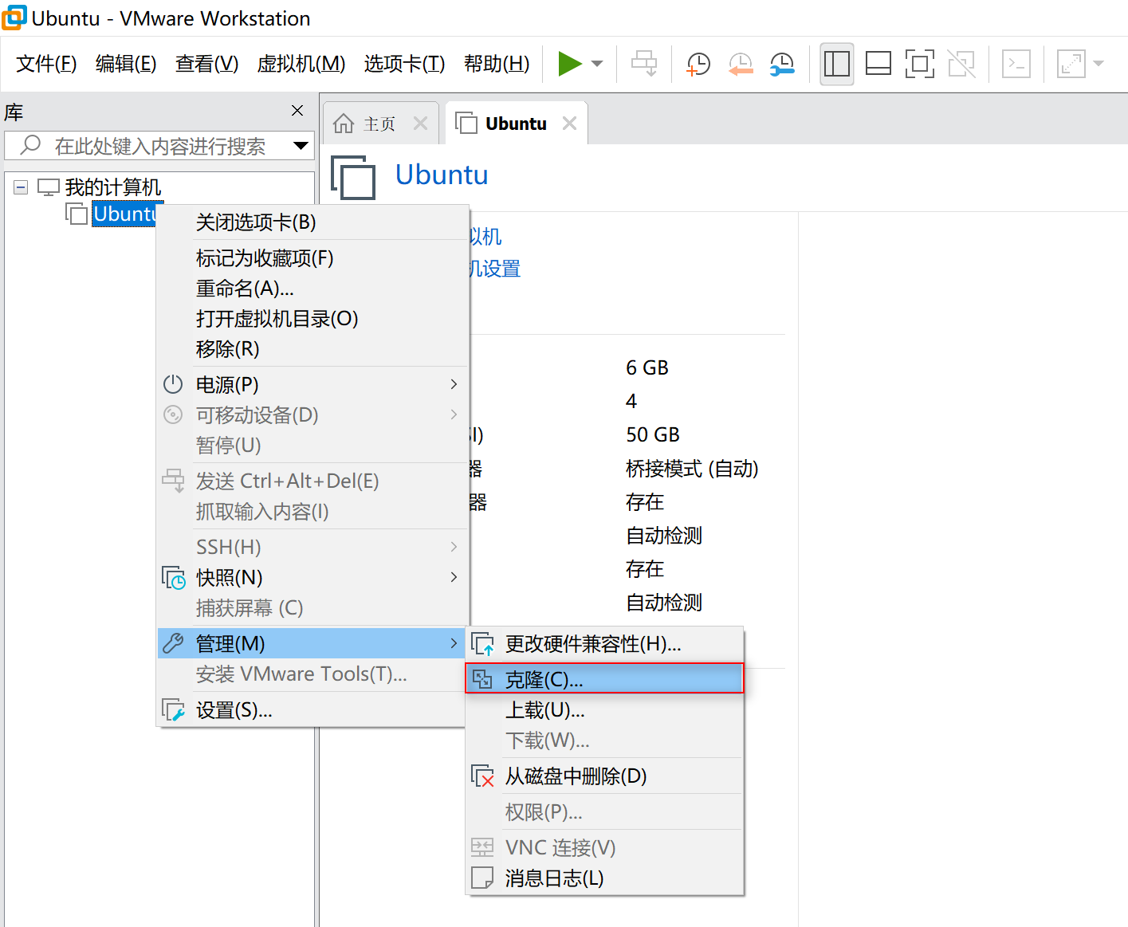Click the stretch guest display icon

pos(1071,64)
